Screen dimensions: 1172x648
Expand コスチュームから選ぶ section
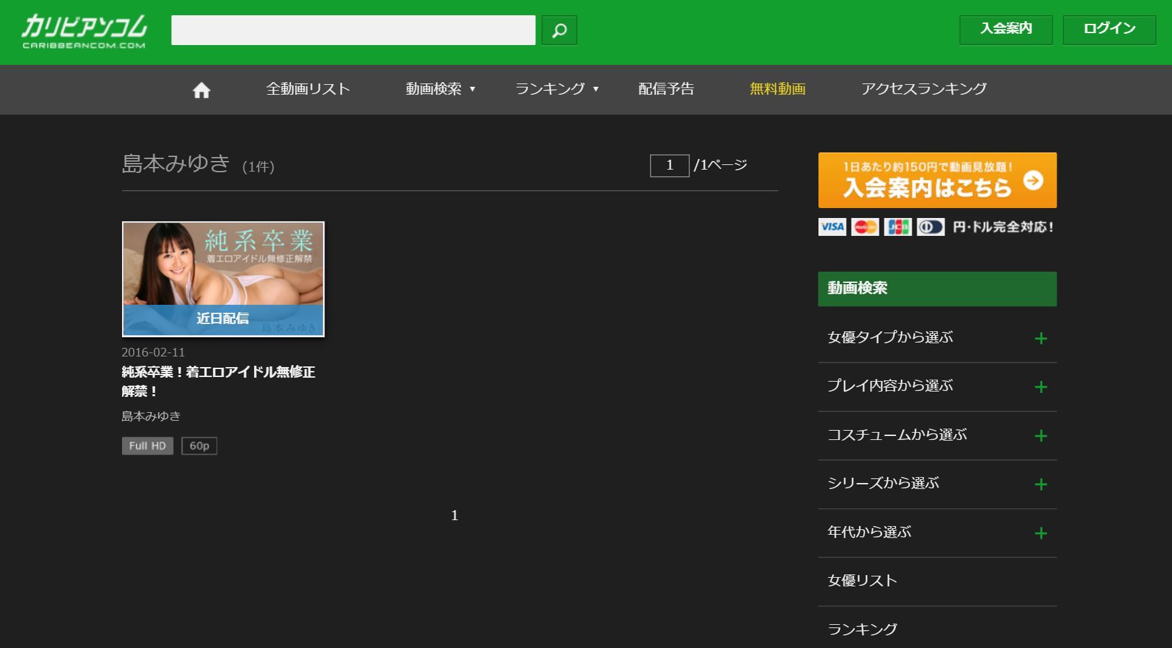tap(937, 435)
